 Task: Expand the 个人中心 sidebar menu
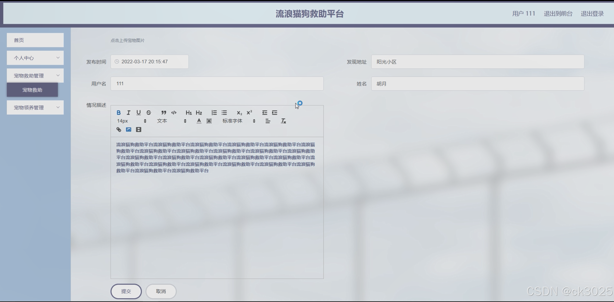tap(35, 58)
